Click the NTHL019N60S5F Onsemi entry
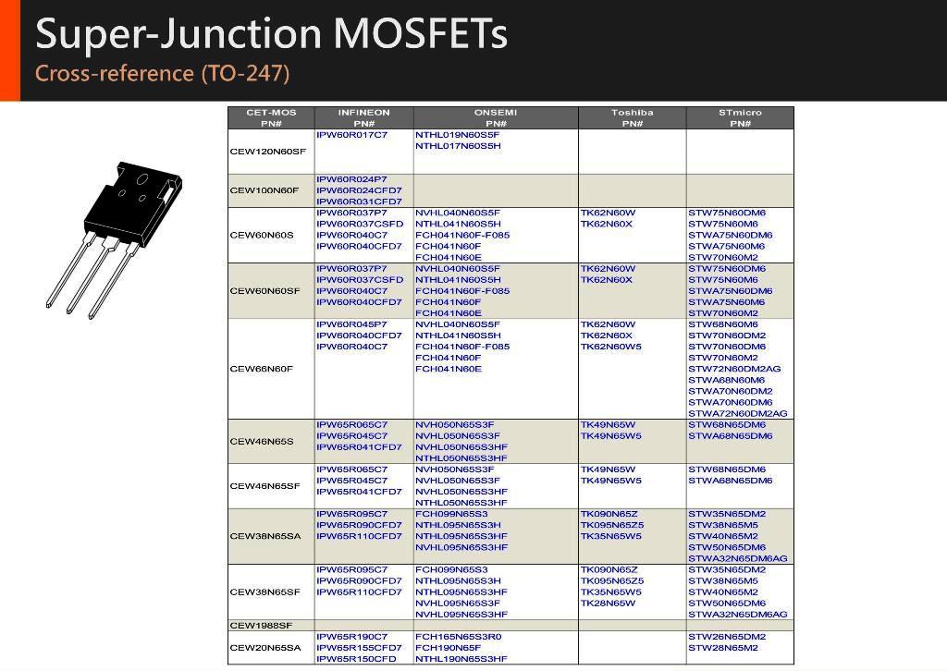Image resolution: width=947 pixels, height=671 pixels. [458, 135]
